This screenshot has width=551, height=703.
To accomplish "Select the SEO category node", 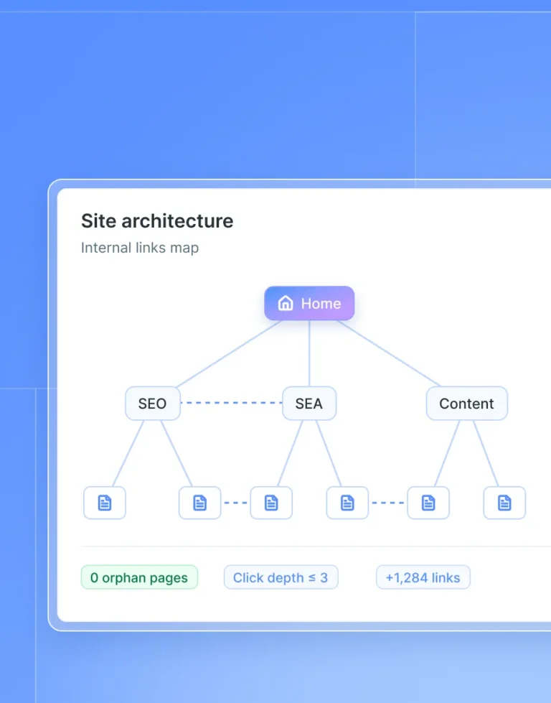I will coord(153,404).
